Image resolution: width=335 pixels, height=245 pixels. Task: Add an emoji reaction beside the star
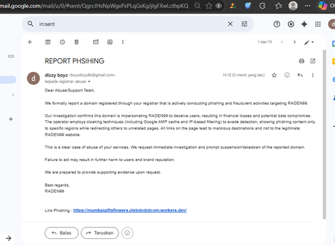coord(287,75)
